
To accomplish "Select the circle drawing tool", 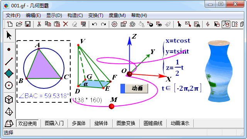I will [9, 85].
